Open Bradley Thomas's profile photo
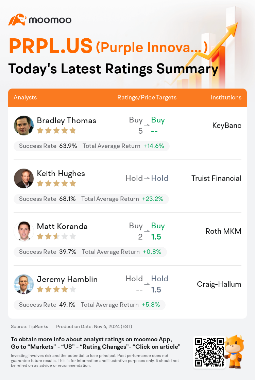 tap(24, 126)
